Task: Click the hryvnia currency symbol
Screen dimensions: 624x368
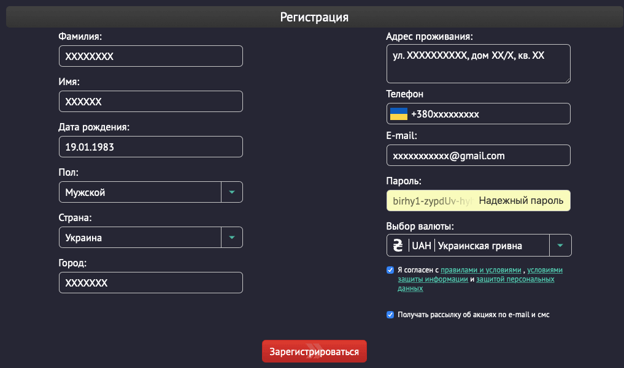Action: [x=398, y=245]
